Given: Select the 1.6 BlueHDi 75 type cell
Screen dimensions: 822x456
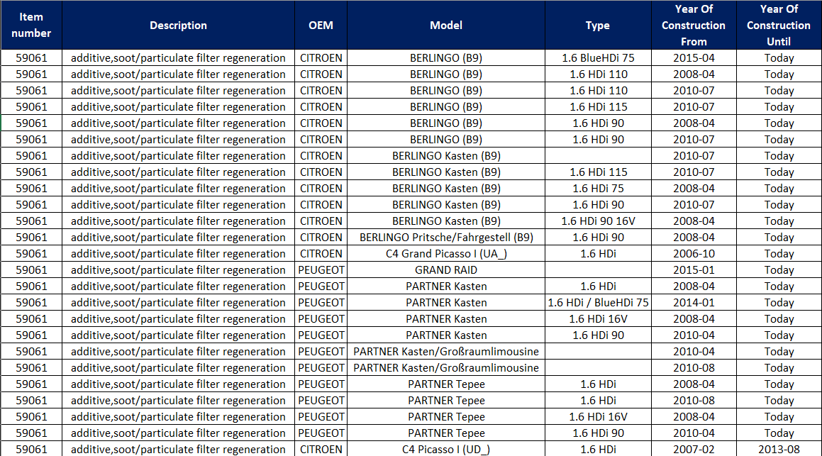Looking at the screenshot, I should (x=598, y=58).
